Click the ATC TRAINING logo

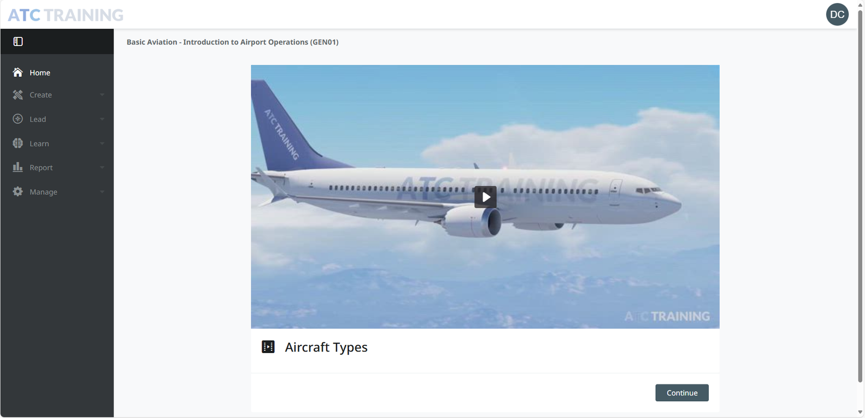pyautogui.click(x=65, y=15)
